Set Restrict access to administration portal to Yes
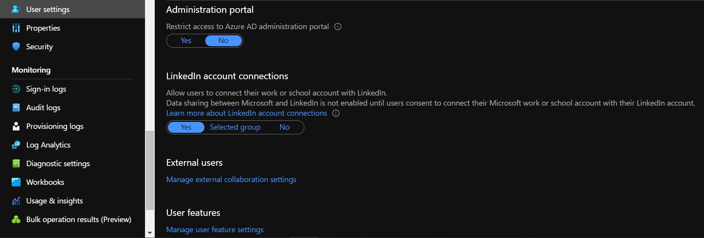This screenshot has height=238, width=704. tap(186, 41)
